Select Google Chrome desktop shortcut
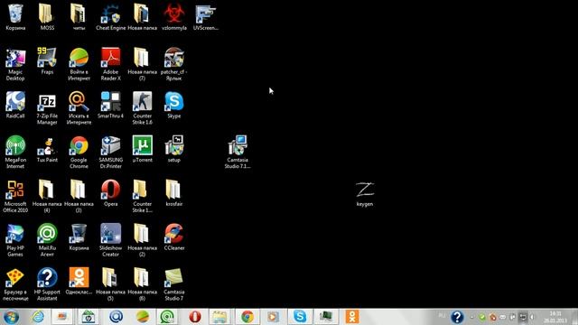This screenshot has width=578, height=325. point(79,152)
